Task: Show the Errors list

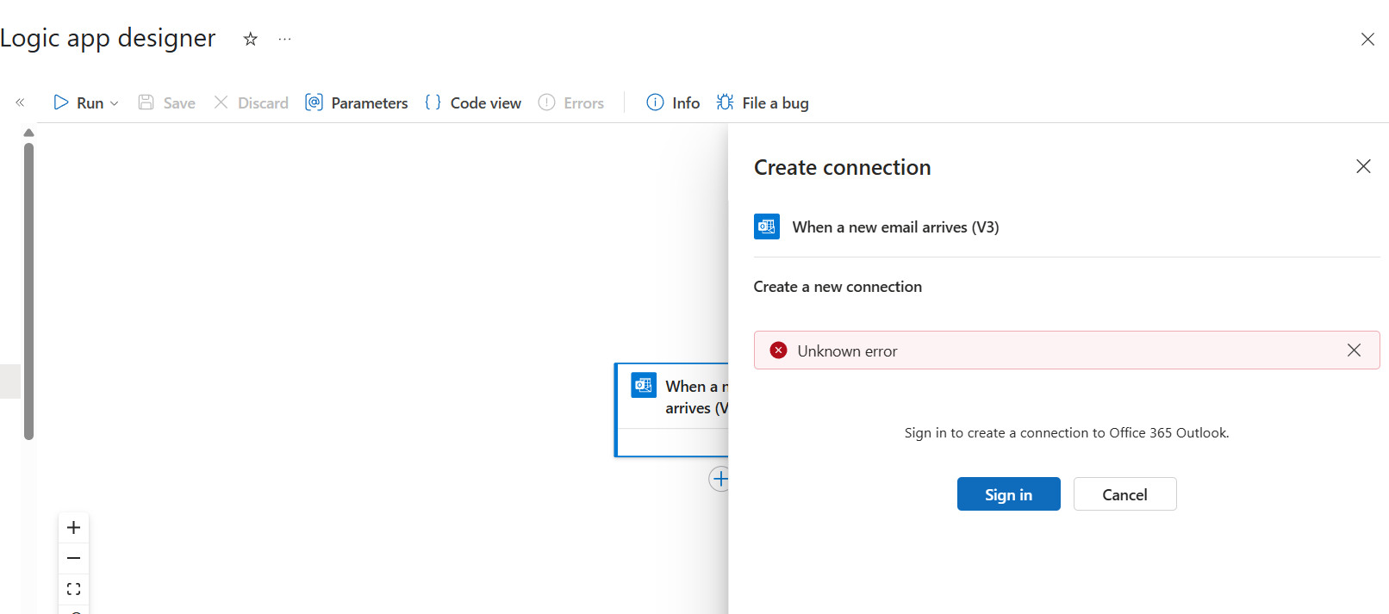Action: (571, 102)
